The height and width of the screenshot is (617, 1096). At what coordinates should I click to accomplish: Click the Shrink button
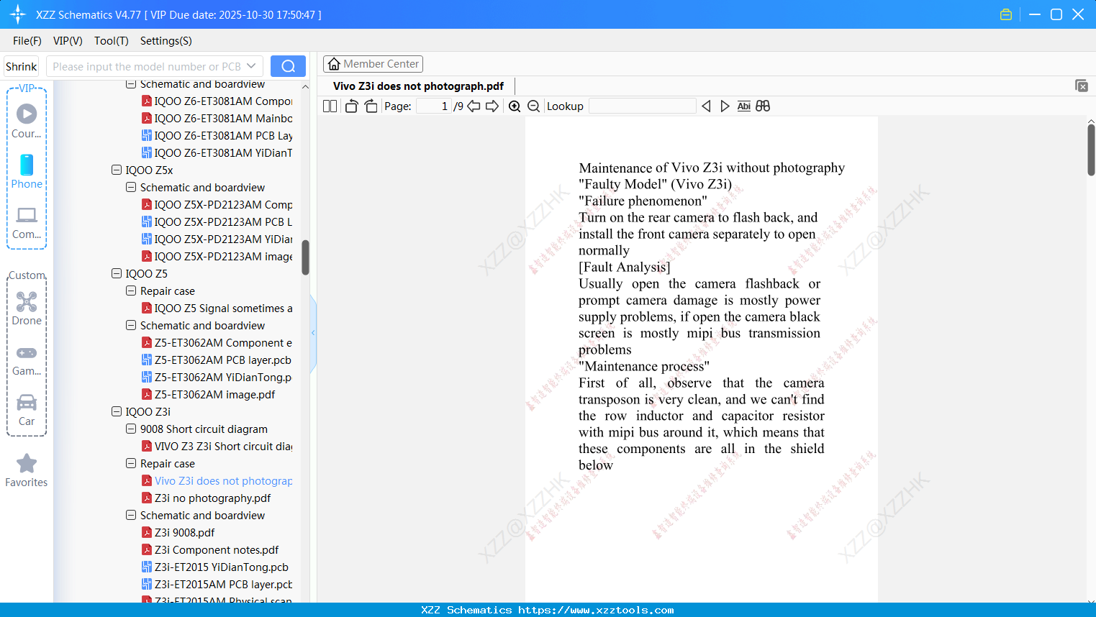coord(22,66)
